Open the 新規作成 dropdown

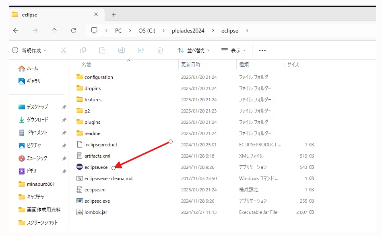(29, 50)
